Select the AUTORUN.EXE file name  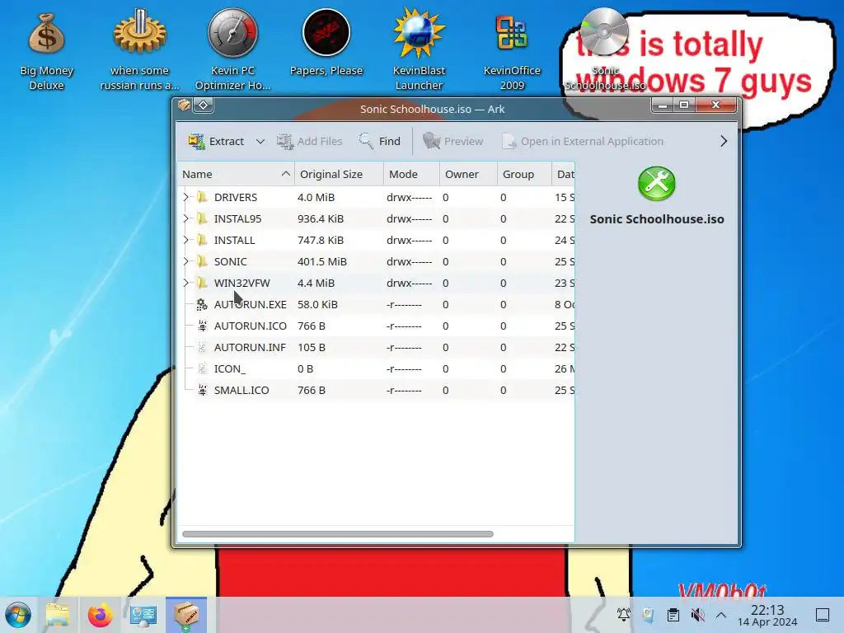251,305
